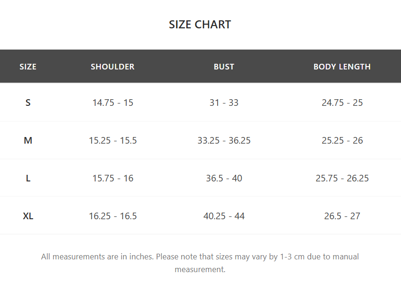401x283 pixels.
Task: Select bust value 33.25 - 36.25
Action: click(x=224, y=140)
